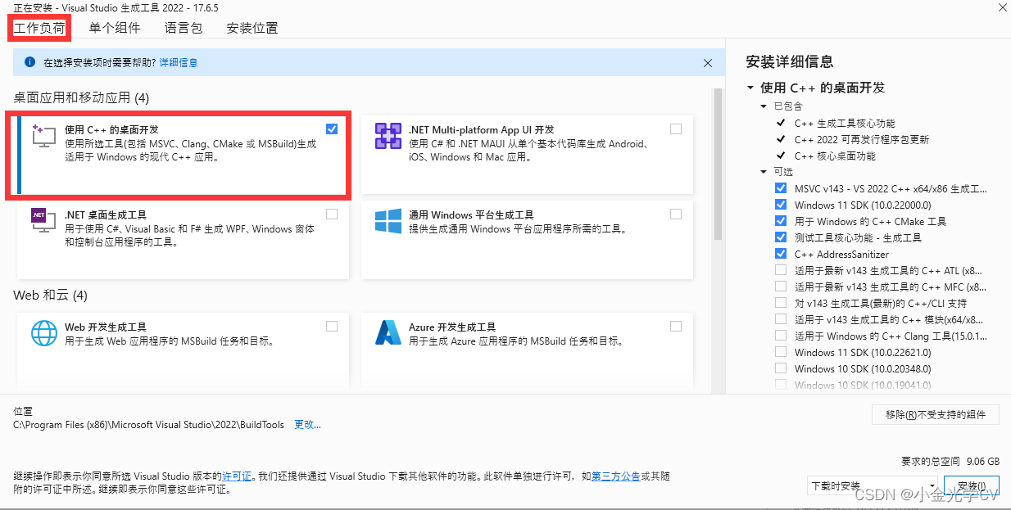Open the 第三方公告 notices link

[616, 476]
